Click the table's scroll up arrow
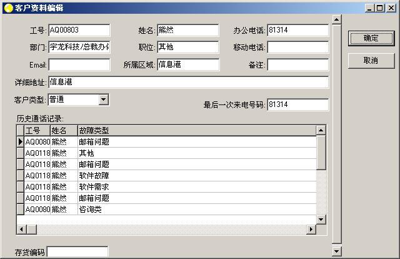The width and height of the screenshot is (400, 259). point(321,130)
